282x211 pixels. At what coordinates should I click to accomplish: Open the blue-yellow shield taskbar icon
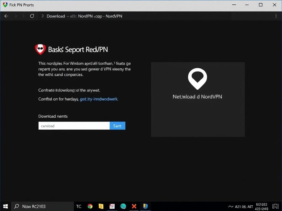tap(145, 206)
